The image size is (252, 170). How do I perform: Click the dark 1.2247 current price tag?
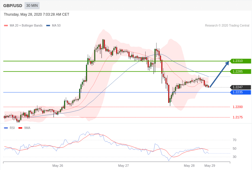(240, 87)
